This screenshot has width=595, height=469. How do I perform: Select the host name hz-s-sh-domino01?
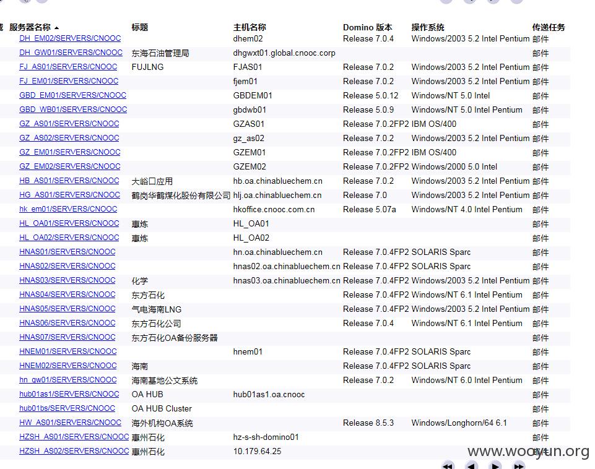(266, 437)
